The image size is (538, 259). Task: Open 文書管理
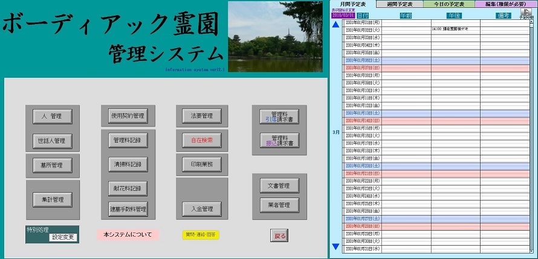(279, 186)
